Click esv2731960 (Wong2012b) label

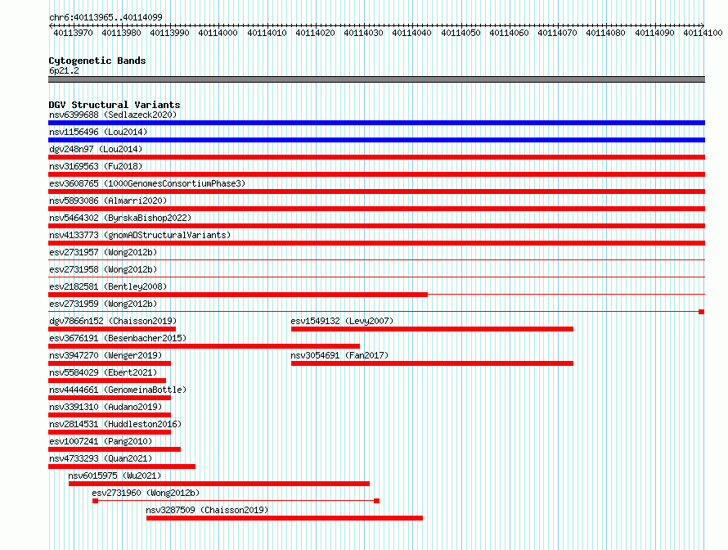(146, 493)
